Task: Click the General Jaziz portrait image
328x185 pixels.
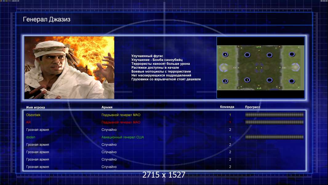Action: pos(70,68)
